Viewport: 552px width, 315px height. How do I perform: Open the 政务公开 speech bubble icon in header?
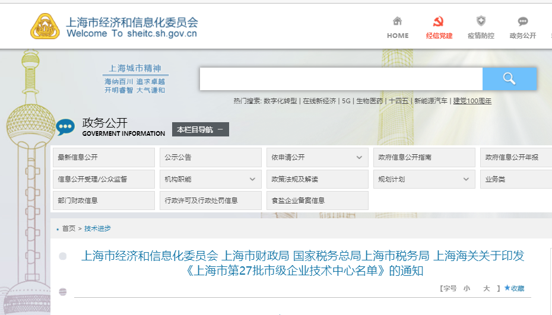pos(522,22)
